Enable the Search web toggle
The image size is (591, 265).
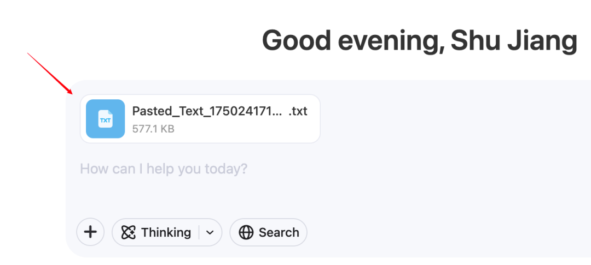[x=268, y=233]
